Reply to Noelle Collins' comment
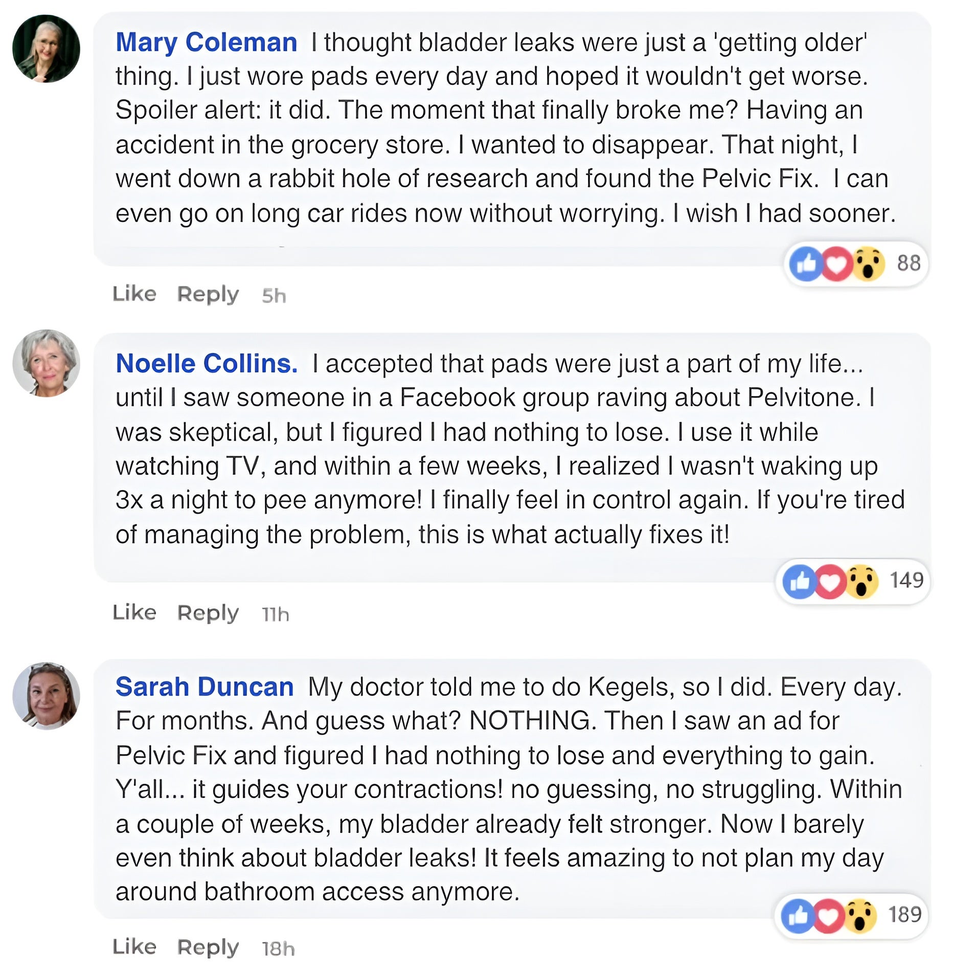The height and width of the screenshot is (972, 953). tap(208, 613)
